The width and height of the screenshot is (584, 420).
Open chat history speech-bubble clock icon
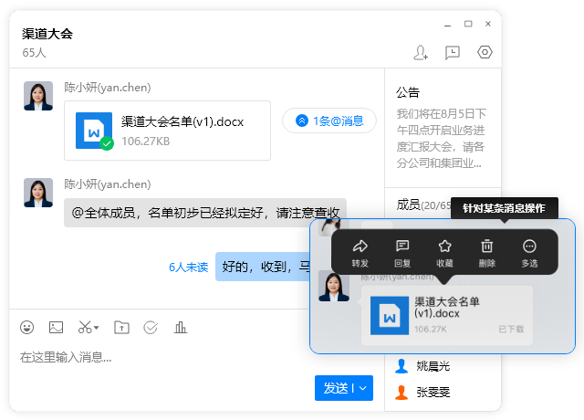pos(453,53)
